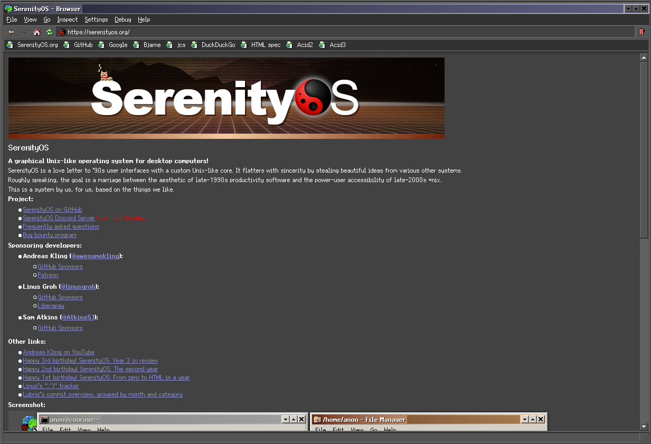Open the File menu

coord(11,20)
